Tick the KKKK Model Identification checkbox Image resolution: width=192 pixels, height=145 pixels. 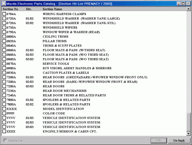(4, 109)
